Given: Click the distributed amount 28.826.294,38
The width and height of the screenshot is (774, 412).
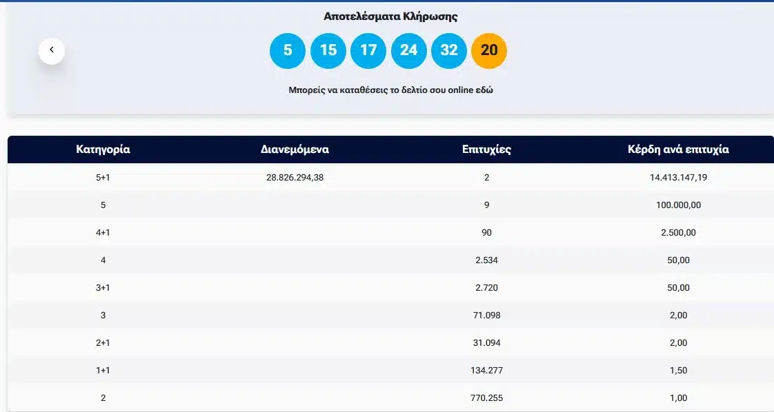Looking at the screenshot, I should [295, 178].
